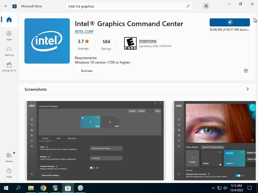Click the search magnifier icon
The width and height of the screenshot is (258, 193).
tap(188, 6)
